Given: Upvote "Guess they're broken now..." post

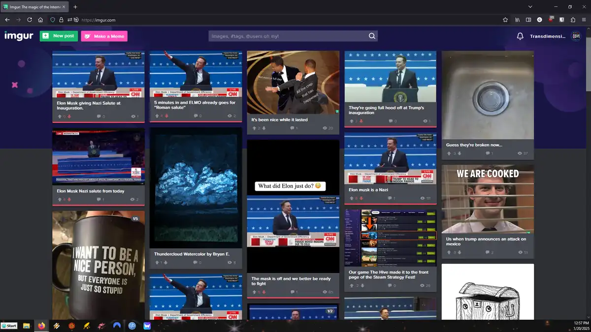Looking at the screenshot, I should [449, 153].
